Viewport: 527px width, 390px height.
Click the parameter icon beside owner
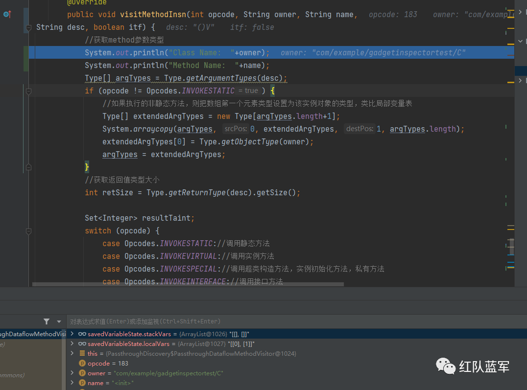pos(82,373)
